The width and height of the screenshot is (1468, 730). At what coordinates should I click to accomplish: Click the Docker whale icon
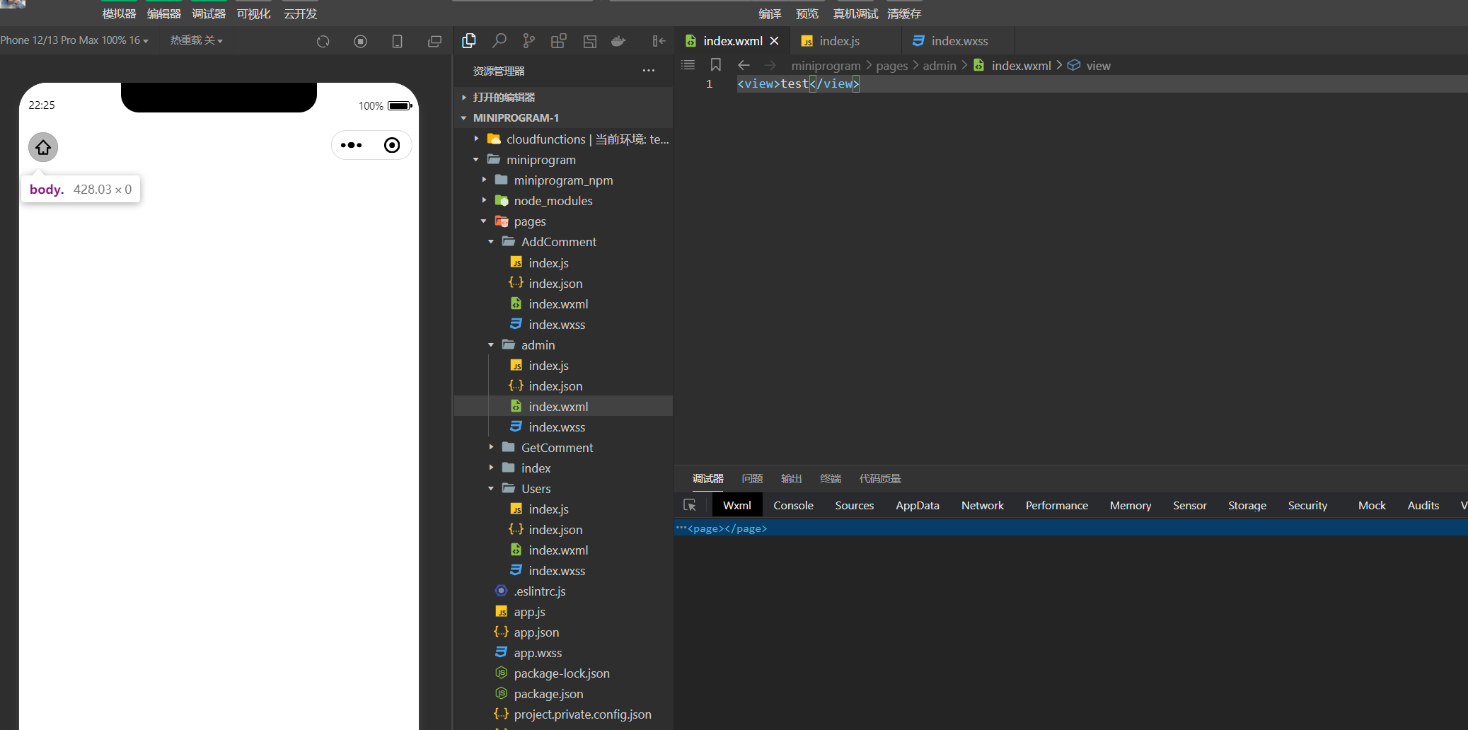618,41
